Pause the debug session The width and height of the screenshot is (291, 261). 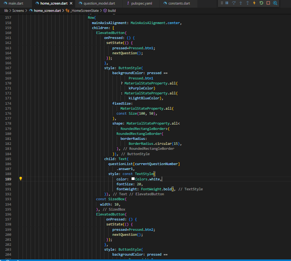click(x=227, y=3)
